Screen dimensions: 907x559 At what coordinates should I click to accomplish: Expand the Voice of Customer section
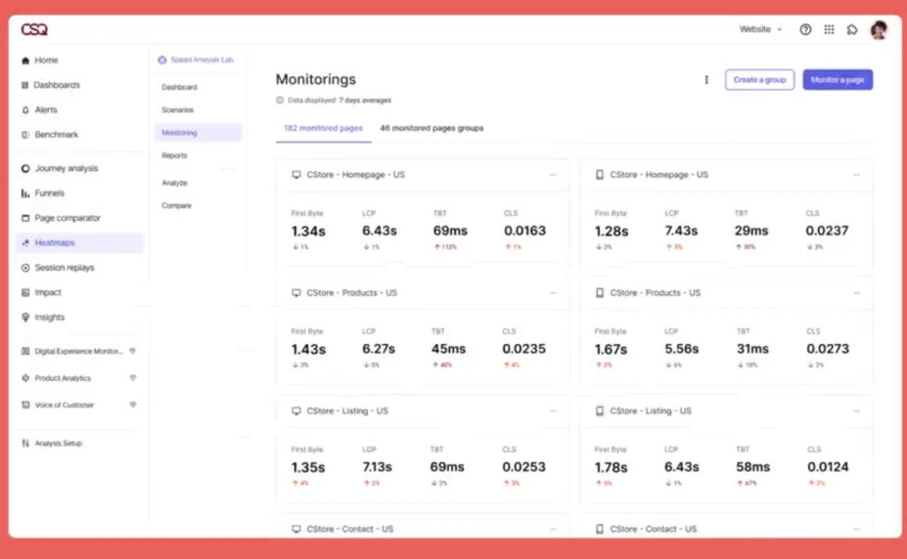coord(132,405)
